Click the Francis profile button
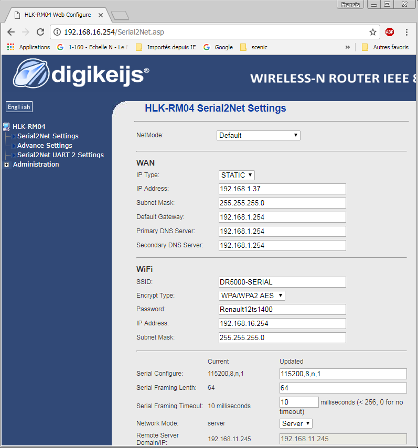 (350, 5)
